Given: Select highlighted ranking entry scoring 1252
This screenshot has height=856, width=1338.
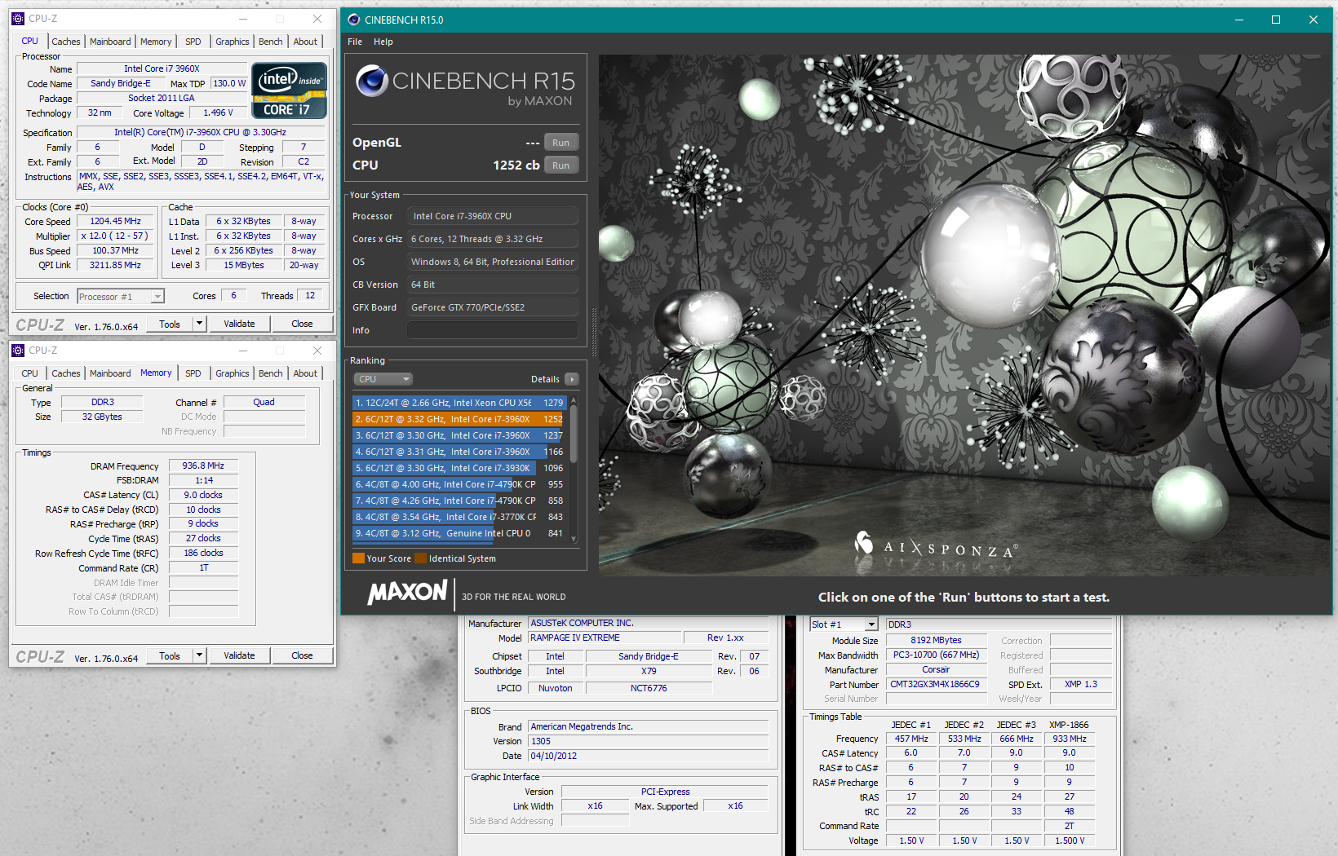Looking at the screenshot, I should [459, 419].
